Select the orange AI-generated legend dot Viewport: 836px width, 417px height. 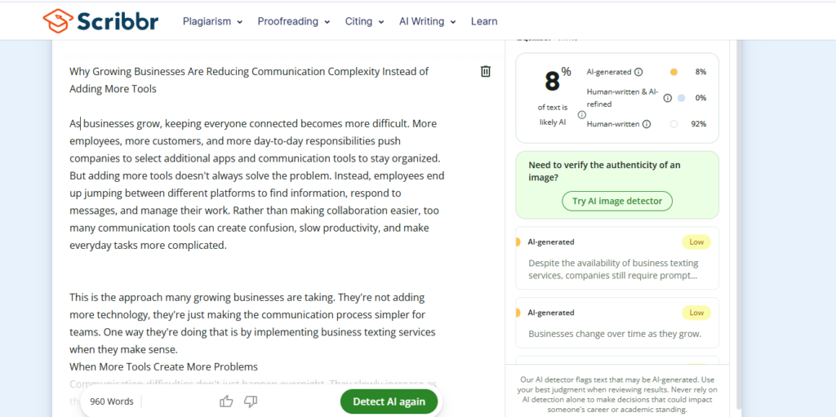674,72
